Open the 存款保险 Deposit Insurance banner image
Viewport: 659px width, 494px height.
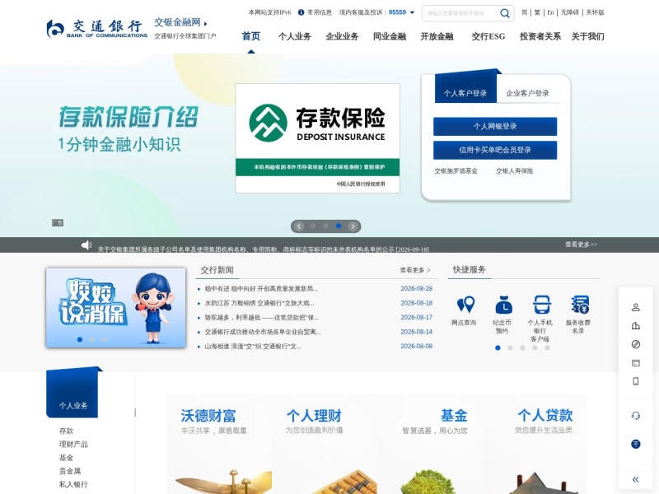[317, 138]
